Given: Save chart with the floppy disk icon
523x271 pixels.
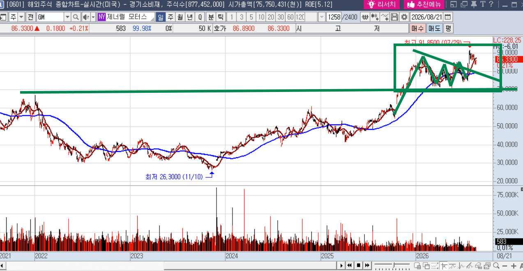Looking at the screenshot, I should 394,17.
